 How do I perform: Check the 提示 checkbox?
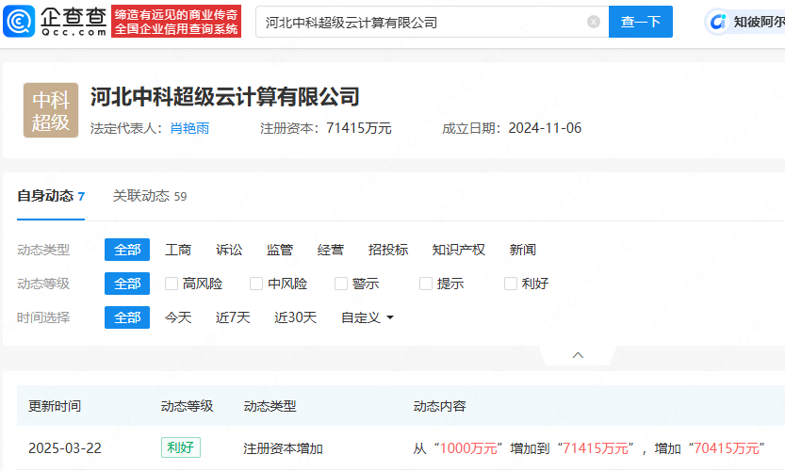426,284
